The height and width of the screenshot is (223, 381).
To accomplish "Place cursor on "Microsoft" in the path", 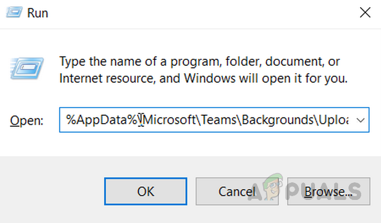I will click(x=167, y=120).
